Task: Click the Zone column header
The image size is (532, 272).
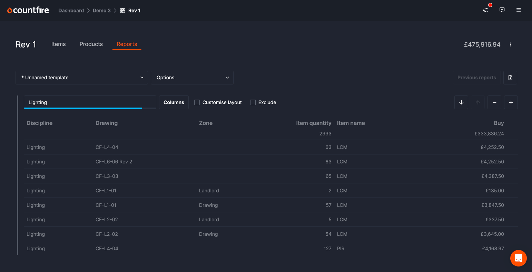Action: click(206, 123)
